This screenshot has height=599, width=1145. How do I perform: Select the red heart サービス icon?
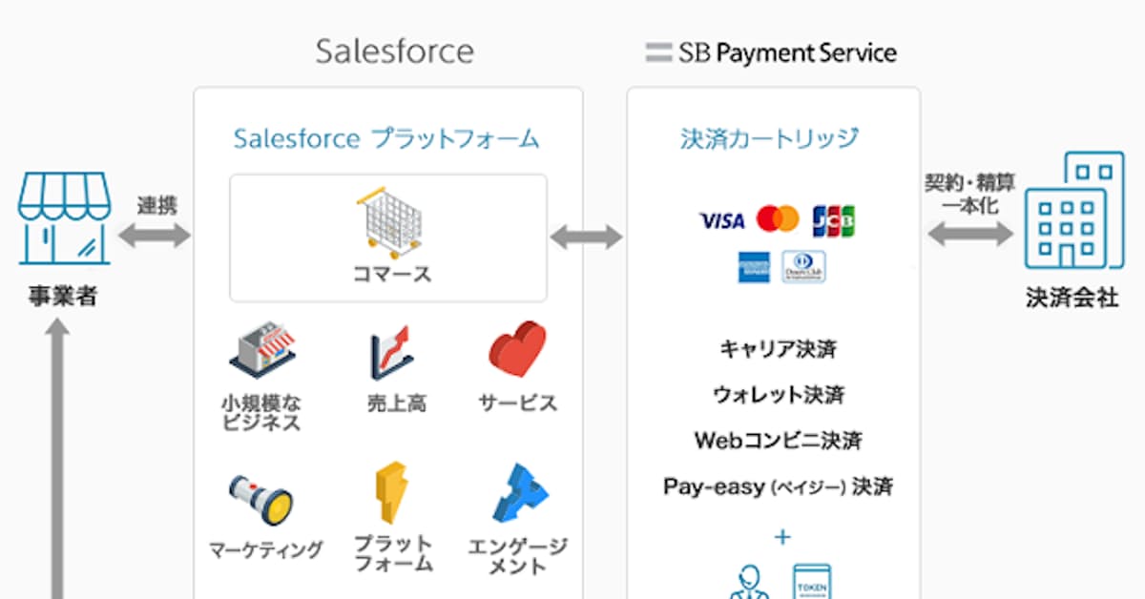click(515, 348)
